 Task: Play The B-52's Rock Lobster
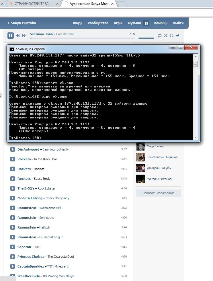coord(13,188)
